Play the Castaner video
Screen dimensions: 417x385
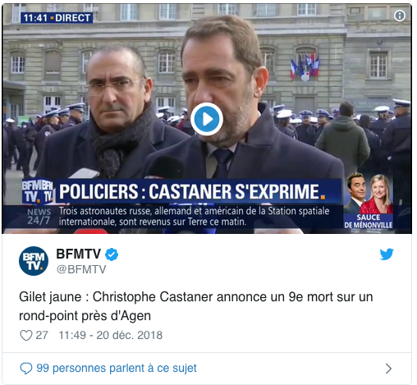(x=207, y=119)
